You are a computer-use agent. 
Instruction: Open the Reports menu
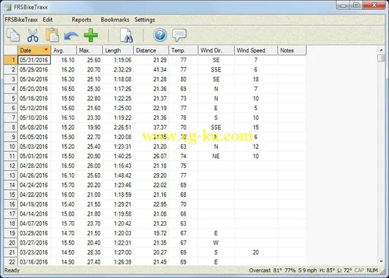pyautogui.click(x=81, y=20)
